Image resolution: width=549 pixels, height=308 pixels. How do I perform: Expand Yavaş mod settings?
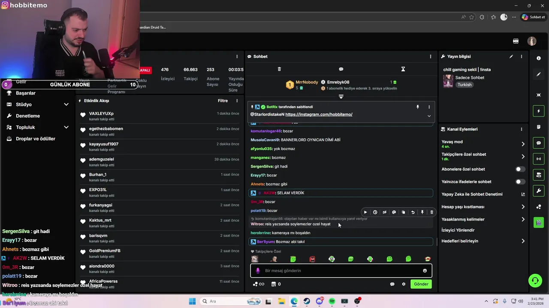523,144
